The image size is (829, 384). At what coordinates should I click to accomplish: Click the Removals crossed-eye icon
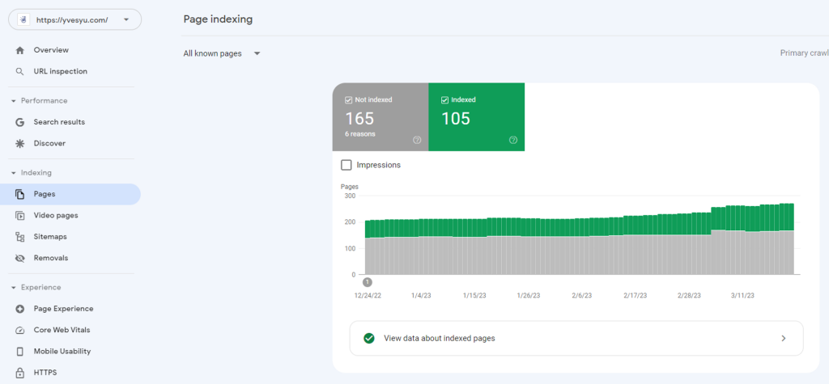pos(20,258)
